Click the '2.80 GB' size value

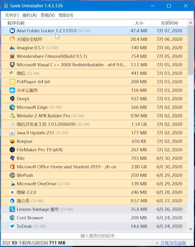pyautogui.click(x=139, y=167)
